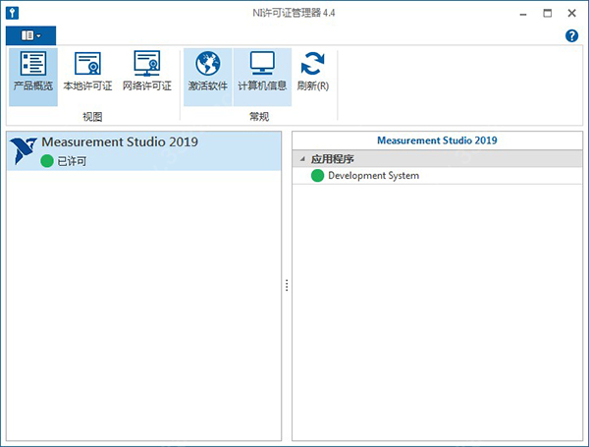Click the NI eagle logo icon
The height and width of the screenshot is (447, 589).
pos(23,150)
